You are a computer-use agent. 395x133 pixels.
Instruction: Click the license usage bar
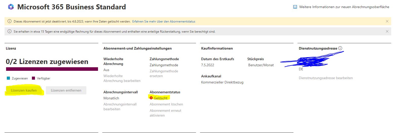click(52, 69)
